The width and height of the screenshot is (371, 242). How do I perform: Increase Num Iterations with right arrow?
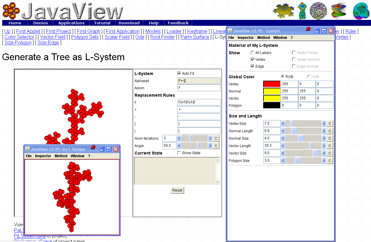[x=210, y=138]
